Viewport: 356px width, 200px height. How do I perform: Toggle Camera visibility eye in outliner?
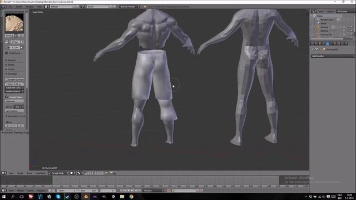click(x=344, y=27)
